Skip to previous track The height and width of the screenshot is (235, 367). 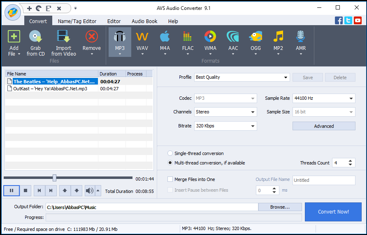click(39, 190)
